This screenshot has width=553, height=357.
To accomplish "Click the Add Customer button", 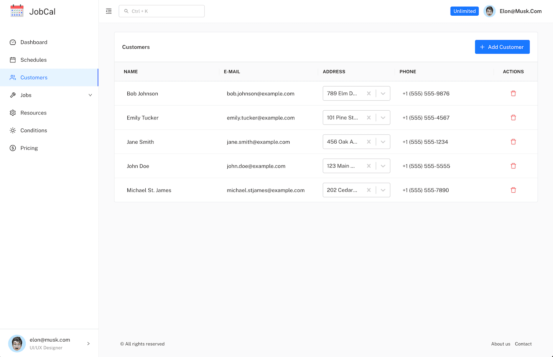I will point(502,47).
